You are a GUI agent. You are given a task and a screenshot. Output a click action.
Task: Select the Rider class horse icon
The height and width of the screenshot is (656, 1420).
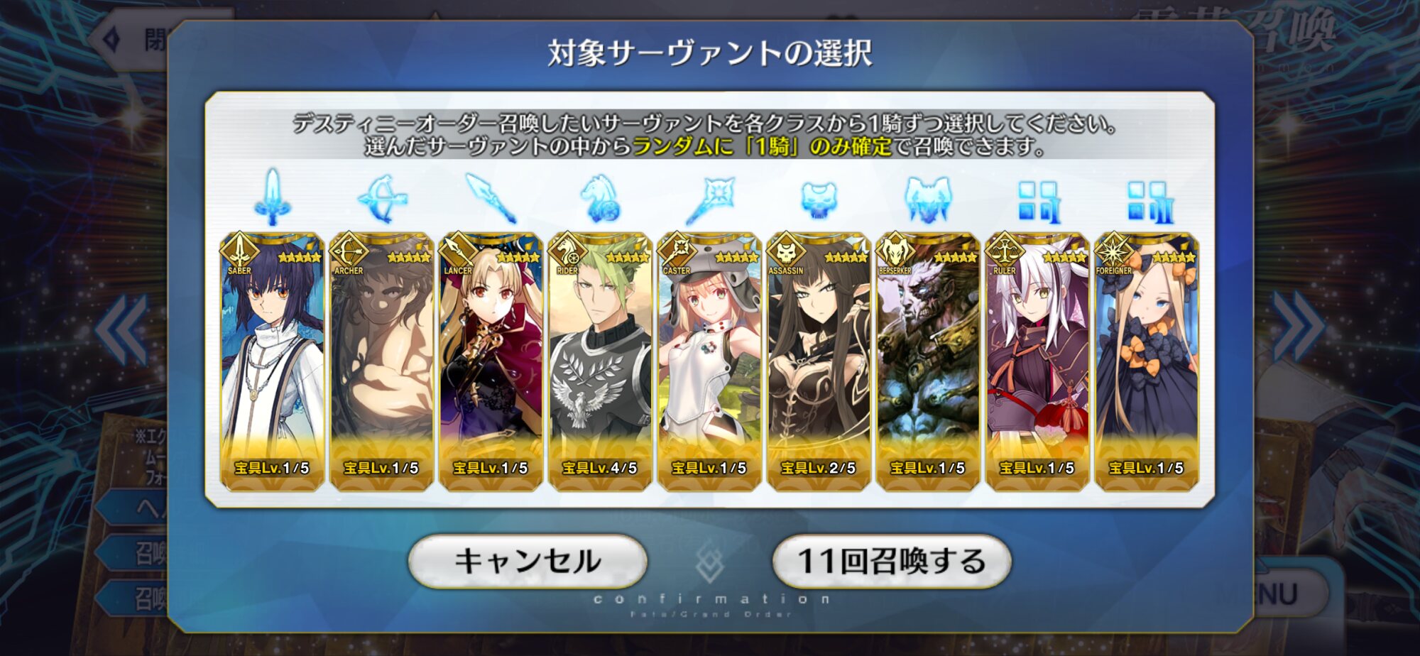click(600, 198)
